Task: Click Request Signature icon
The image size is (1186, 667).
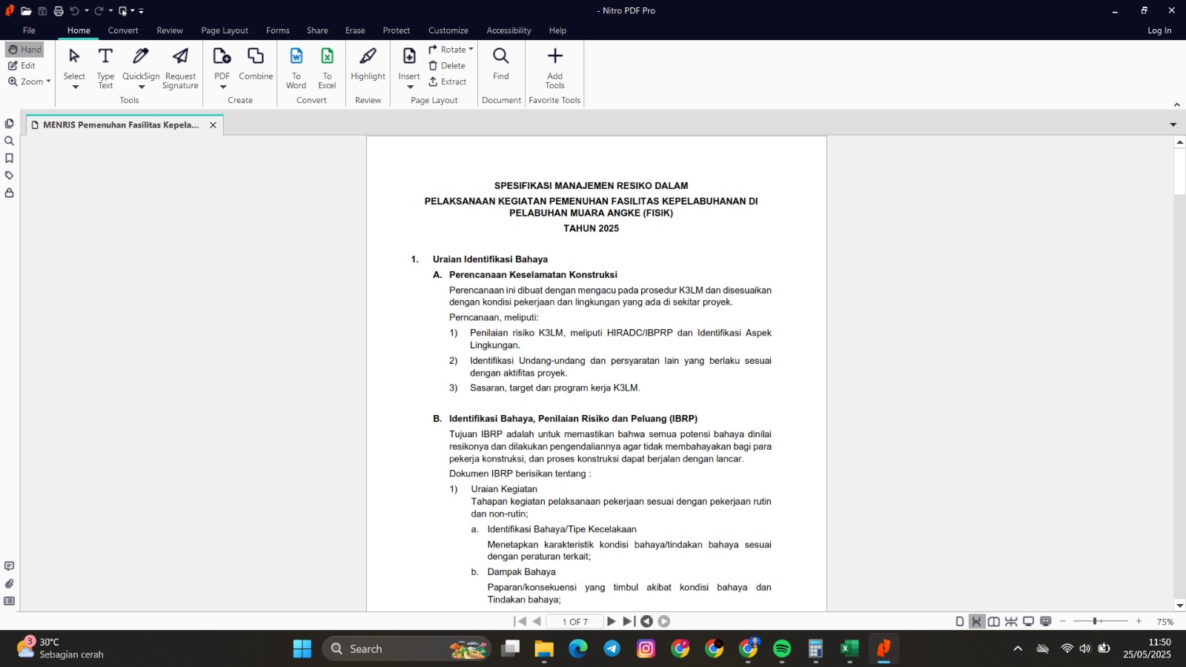Action: 180,67
